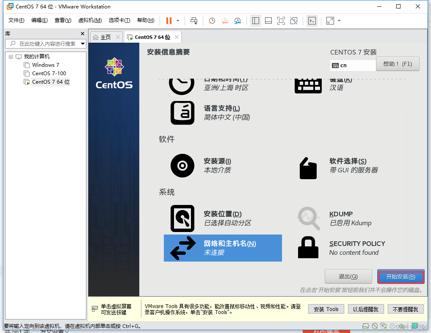The image size is (431, 333).
Task: Click the stretch guest display icon
Action: tap(330, 21)
